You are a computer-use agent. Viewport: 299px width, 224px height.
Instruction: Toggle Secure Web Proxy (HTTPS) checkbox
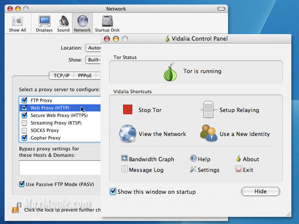pos(24,115)
